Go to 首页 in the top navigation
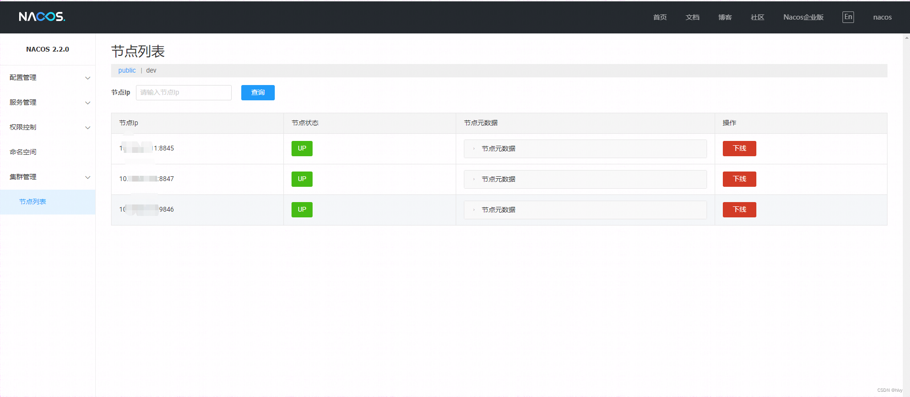This screenshot has width=910, height=397. pyautogui.click(x=660, y=17)
